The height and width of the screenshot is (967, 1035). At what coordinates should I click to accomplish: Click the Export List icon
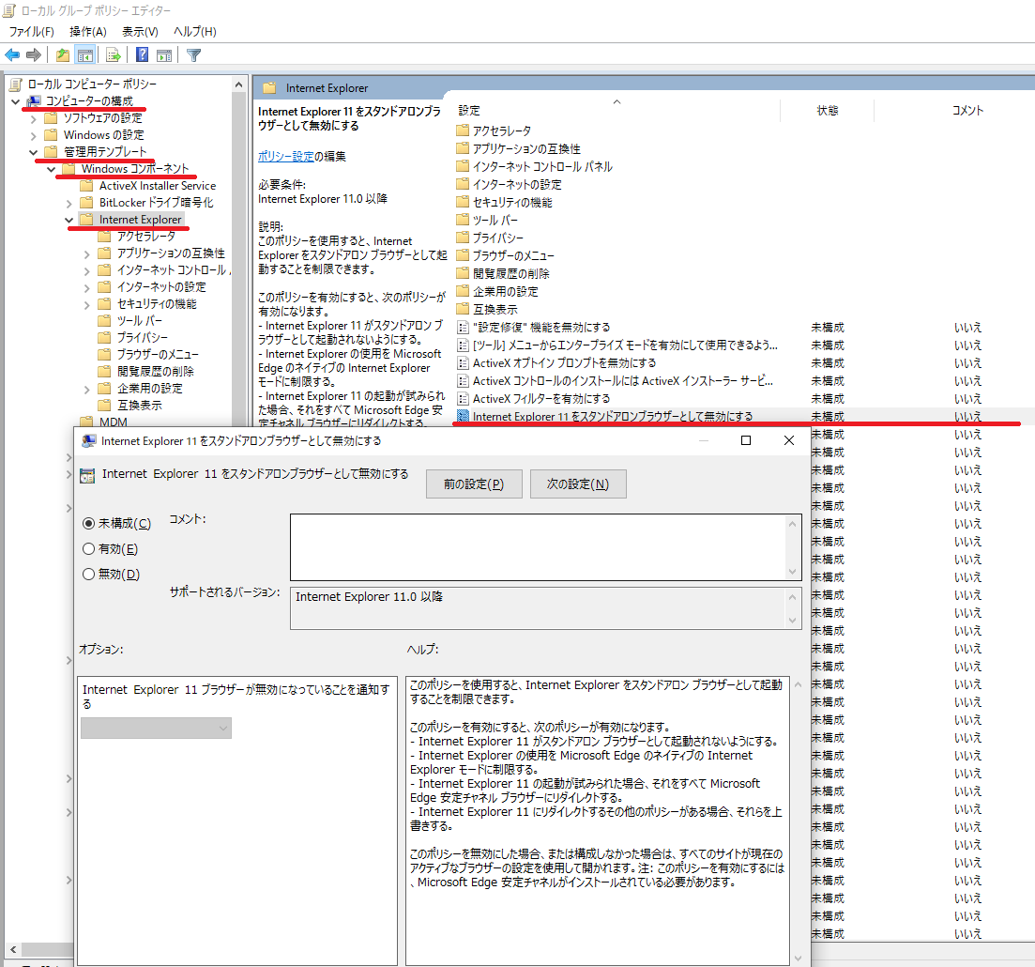coord(113,54)
